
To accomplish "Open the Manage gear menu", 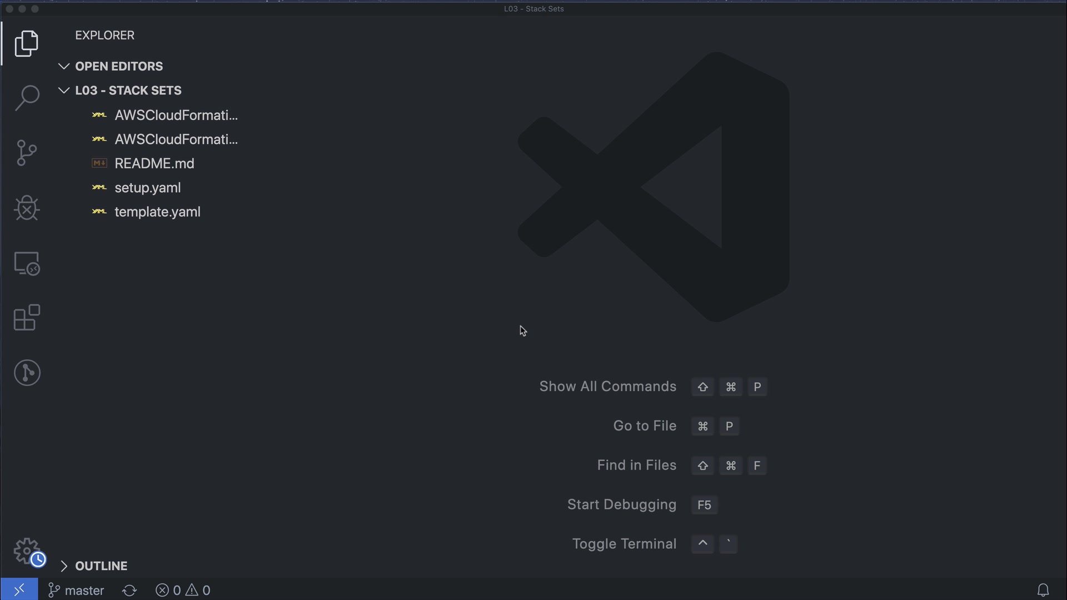I will [x=27, y=551].
